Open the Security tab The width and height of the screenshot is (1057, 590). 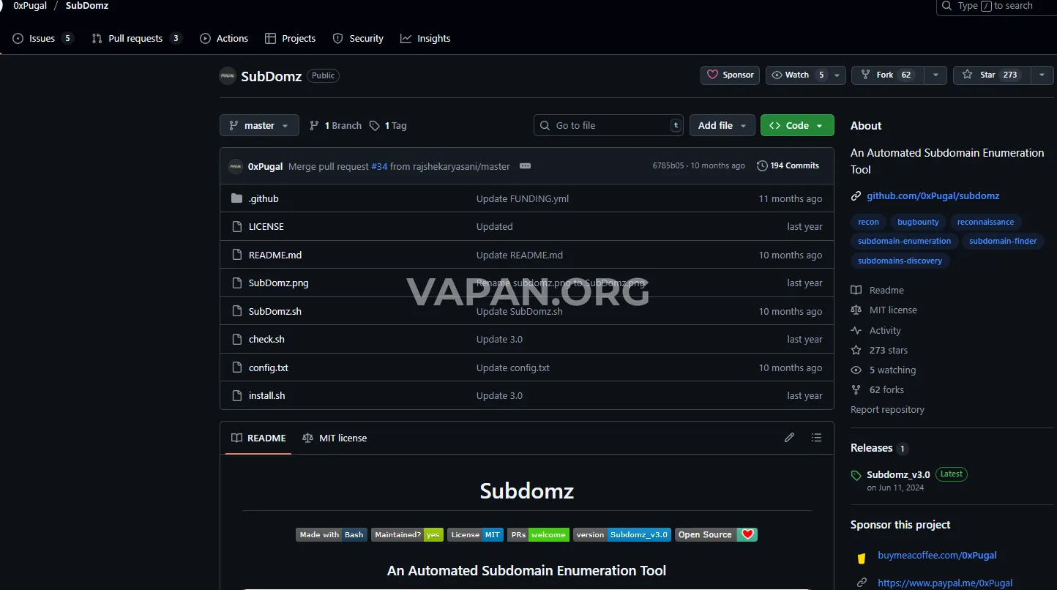[x=358, y=38]
